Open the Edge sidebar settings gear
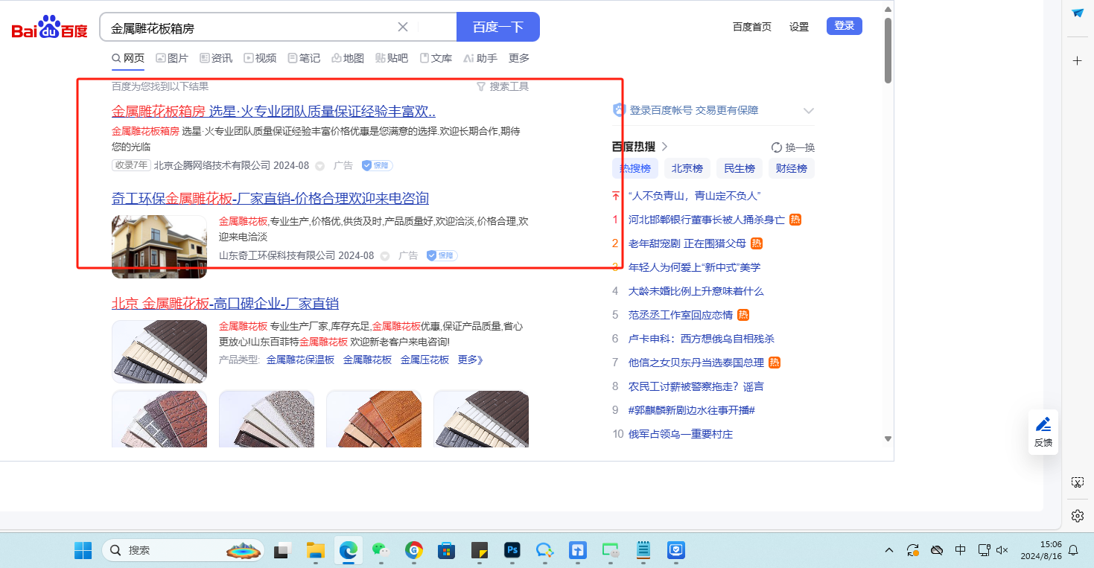Screen dimensions: 1094x568 pyautogui.click(x=1077, y=516)
